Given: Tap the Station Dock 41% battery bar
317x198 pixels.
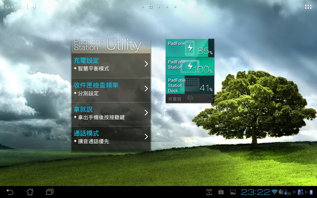Looking at the screenshot, I should coord(190,85).
